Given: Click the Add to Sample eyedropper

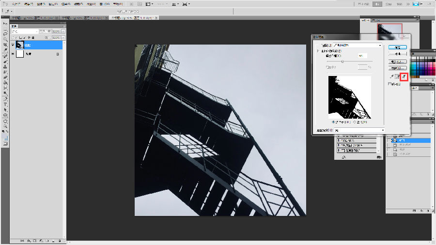Looking at the screenshot, I should click(x=397, y=77).
